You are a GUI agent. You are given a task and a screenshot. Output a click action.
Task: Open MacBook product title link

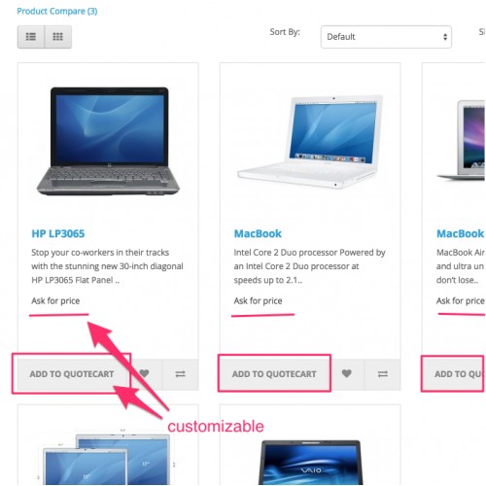point(258,233)
